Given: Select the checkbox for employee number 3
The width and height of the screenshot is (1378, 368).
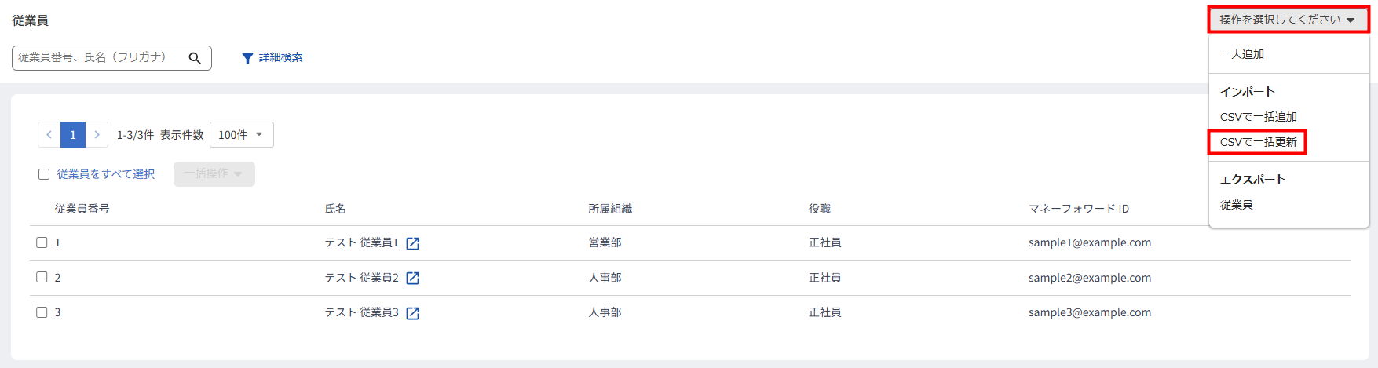Looking at the screenshot, I should 42,312.
